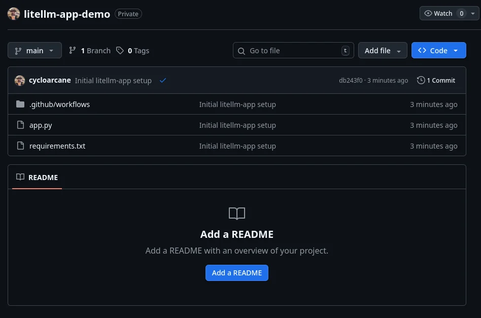This screenshot has width=481, height=318.
Task: View the 1 Branch link
Action: 95,51
